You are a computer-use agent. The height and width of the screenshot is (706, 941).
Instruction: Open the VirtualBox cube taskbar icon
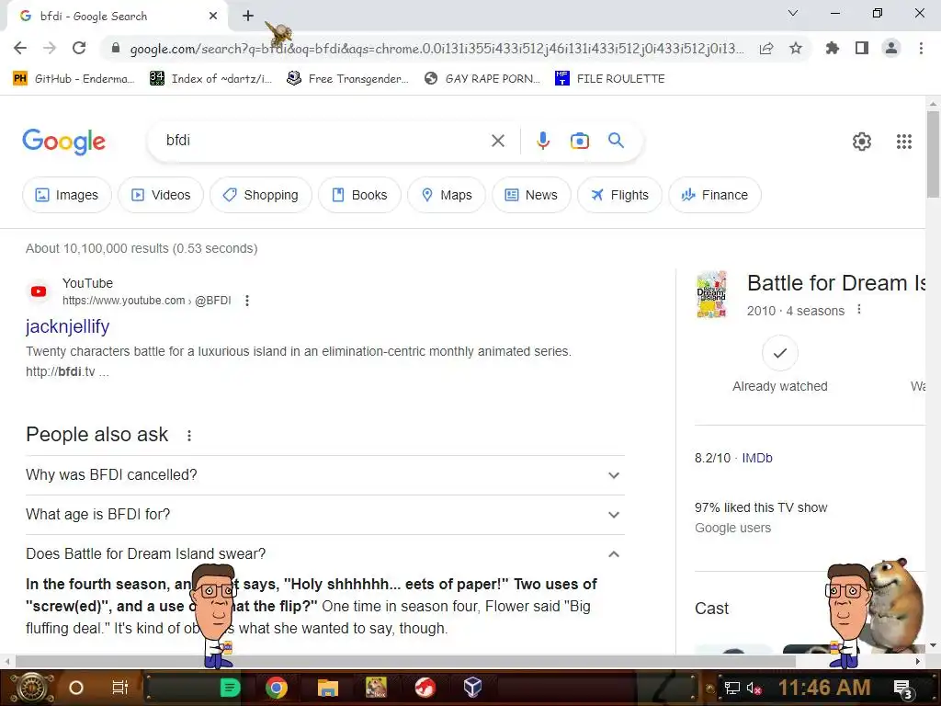point(473,687)
